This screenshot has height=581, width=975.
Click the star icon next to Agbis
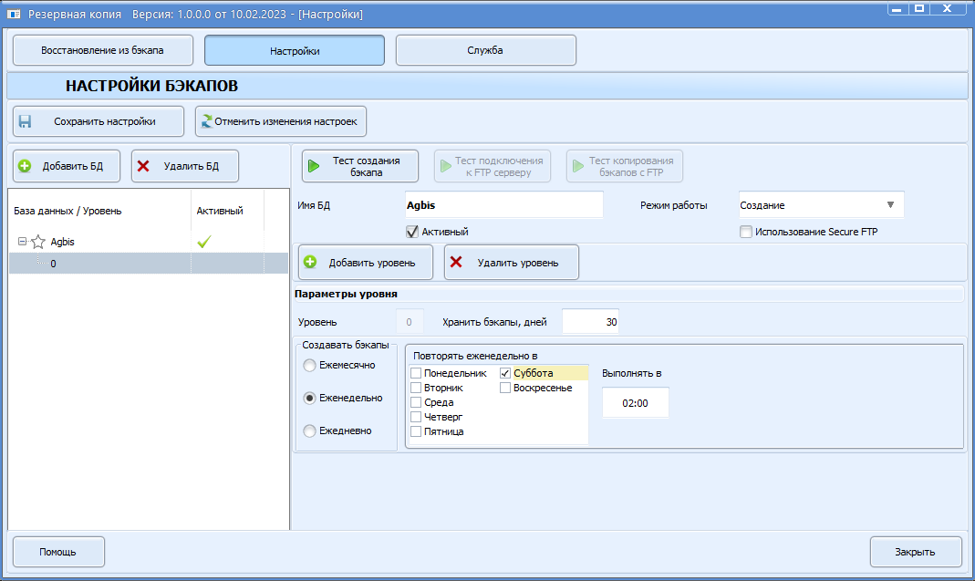click(x=38, y=242)
